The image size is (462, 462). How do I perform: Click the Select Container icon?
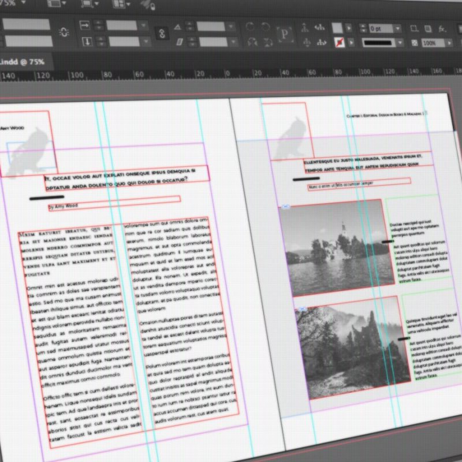click(305, 28)
